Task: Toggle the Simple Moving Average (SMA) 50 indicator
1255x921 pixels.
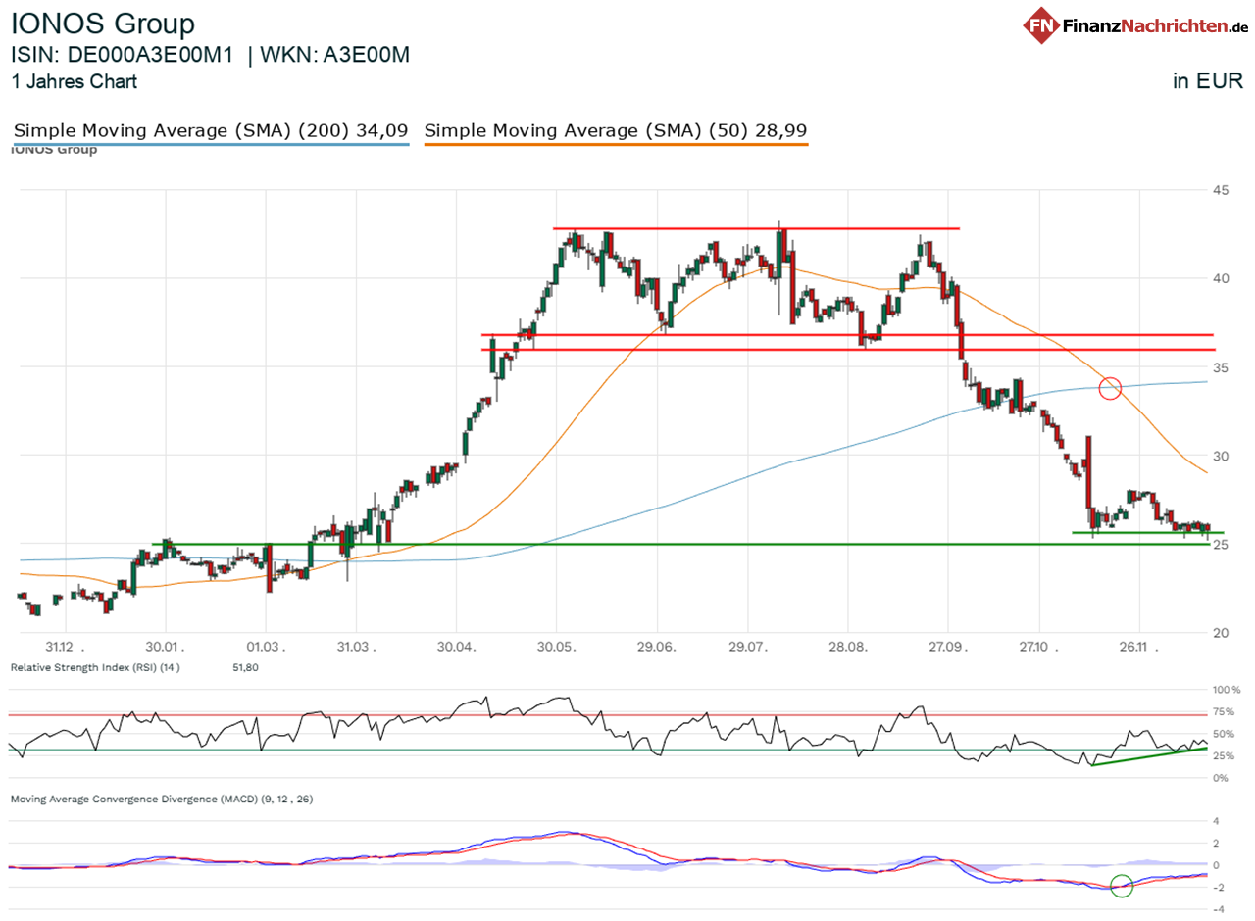Action: (617, 130)
